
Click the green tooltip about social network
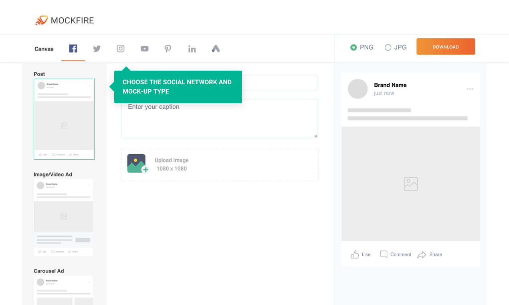178,87
